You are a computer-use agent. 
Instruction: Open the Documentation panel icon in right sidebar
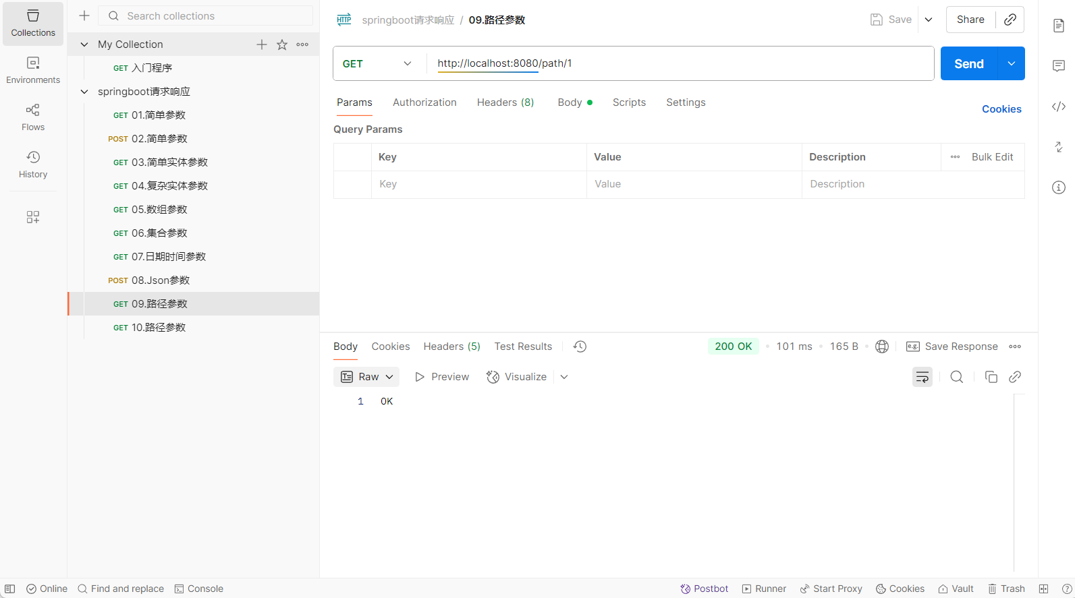pos(1059,26)
